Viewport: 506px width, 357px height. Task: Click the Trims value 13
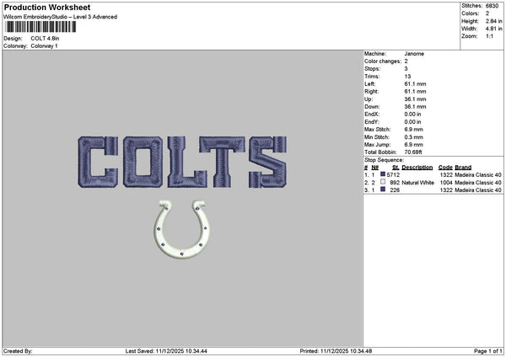coord(407,77)
